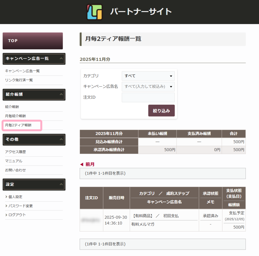Click the 注文ID input field

[x=148, y=97]
